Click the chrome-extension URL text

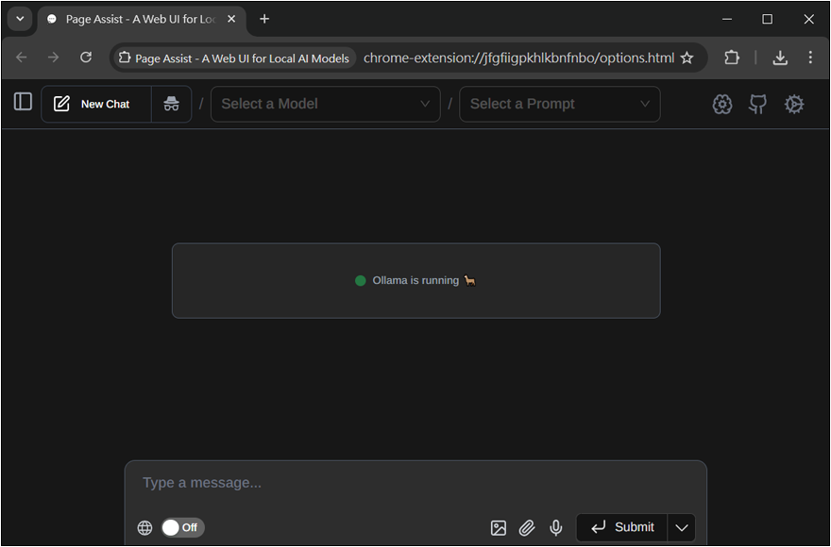point(518,58)
